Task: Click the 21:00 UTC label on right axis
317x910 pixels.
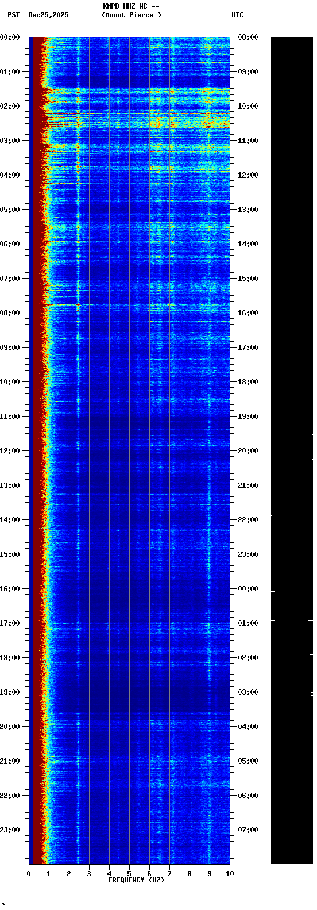Action: tap(248, 485)
